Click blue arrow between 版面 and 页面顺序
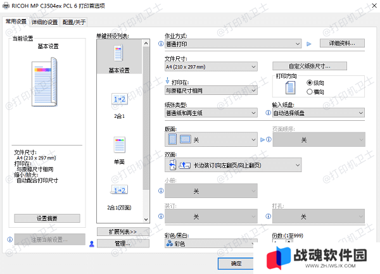The width and height of the screenshot is (380, 274). [262, 140]
